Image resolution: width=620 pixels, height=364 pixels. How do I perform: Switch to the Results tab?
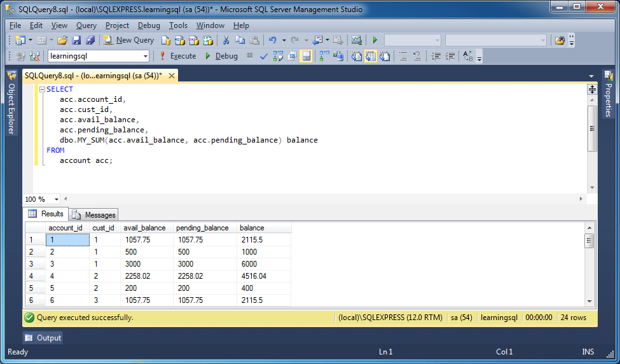(46, 214)
